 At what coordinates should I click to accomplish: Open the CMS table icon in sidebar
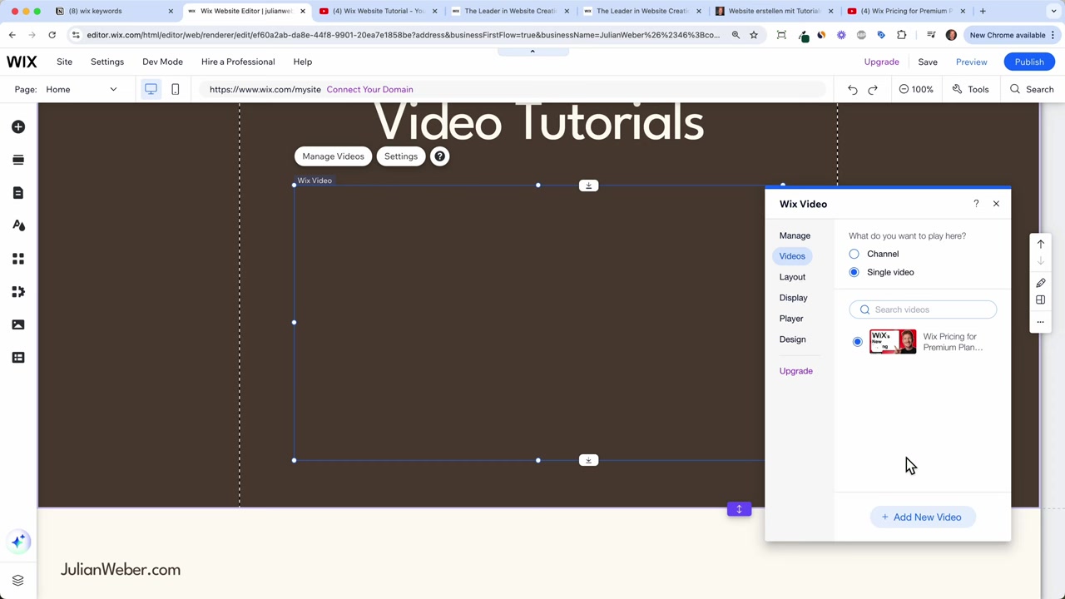point(18,358)
